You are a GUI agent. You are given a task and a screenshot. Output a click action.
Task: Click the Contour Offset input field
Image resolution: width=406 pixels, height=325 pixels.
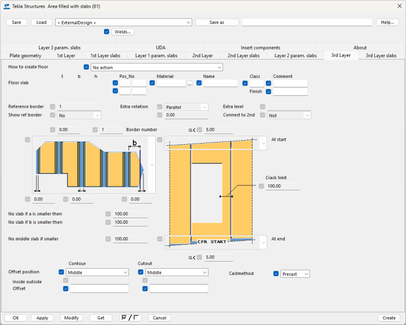click(x=100, y=289)
